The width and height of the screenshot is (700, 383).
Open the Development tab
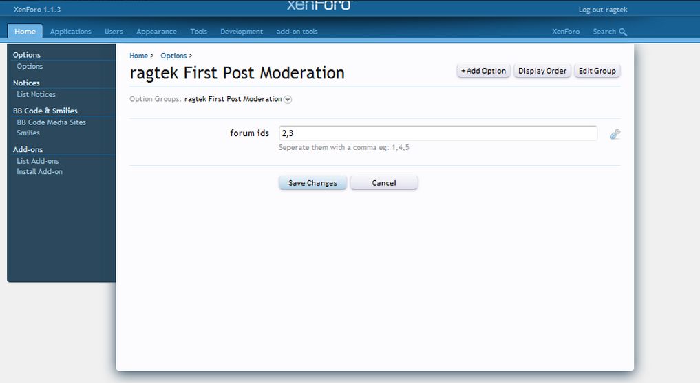pyautogui.click(x=242, y=32)
